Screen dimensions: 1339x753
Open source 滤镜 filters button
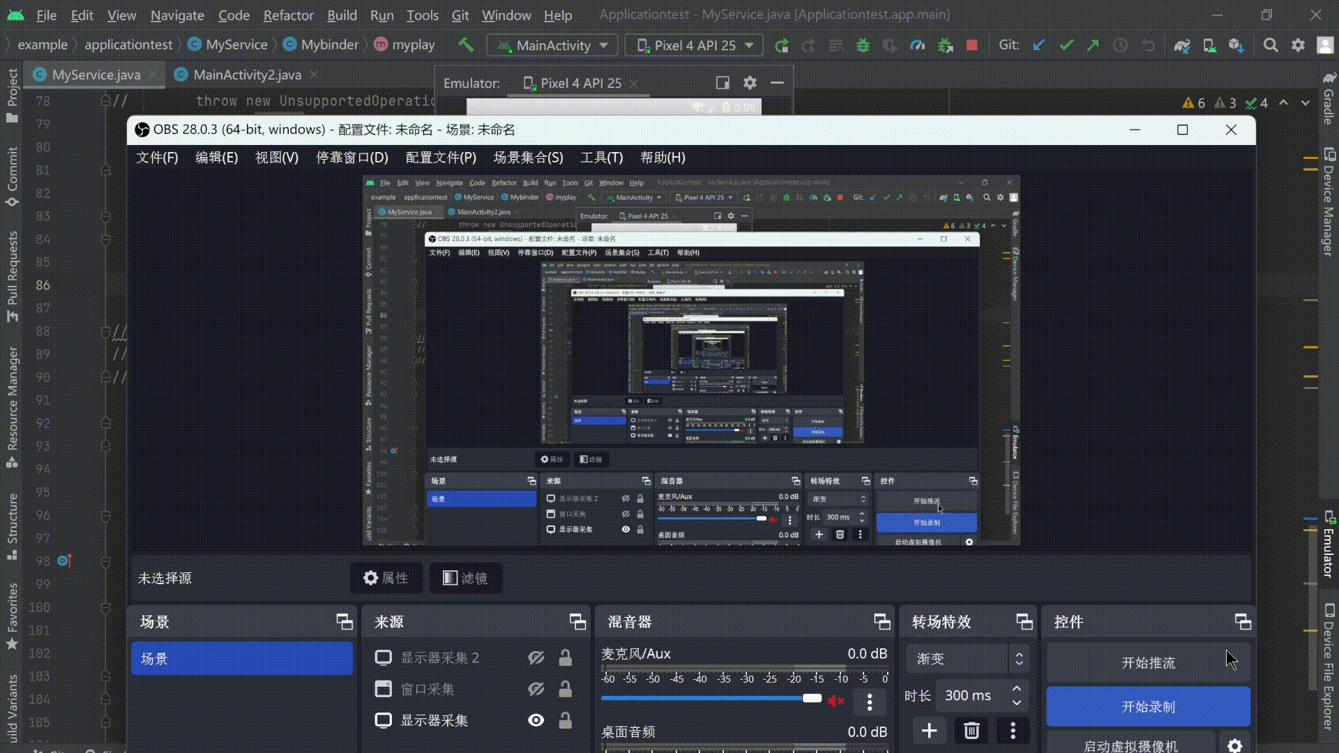465,578
